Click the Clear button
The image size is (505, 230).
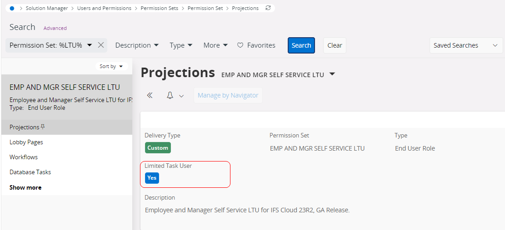335,45
